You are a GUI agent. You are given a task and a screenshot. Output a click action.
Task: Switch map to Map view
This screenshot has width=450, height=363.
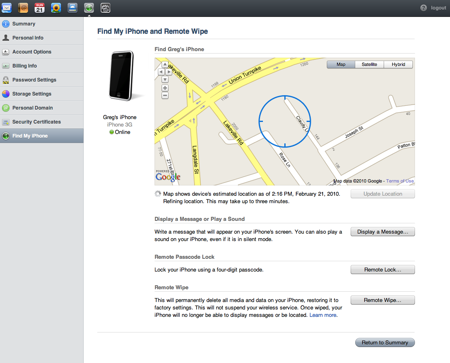(341, 64)
